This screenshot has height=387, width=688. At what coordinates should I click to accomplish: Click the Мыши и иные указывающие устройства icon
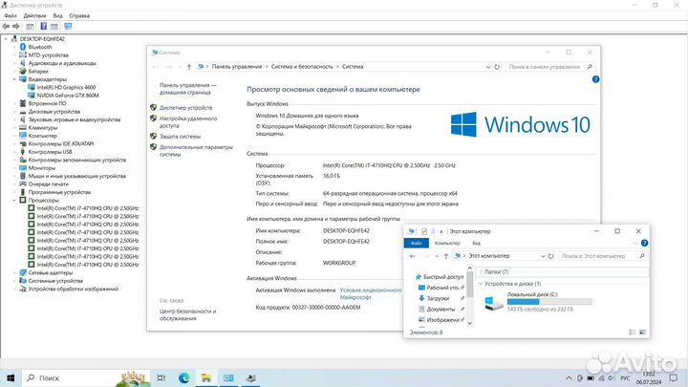point(23,176)
